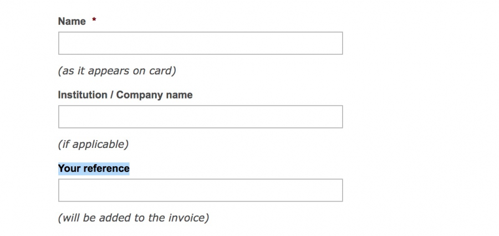This screenshot has width=499, height=236.
Task: Click the slash in the Institution / Company label
Action: pos(112,95)
